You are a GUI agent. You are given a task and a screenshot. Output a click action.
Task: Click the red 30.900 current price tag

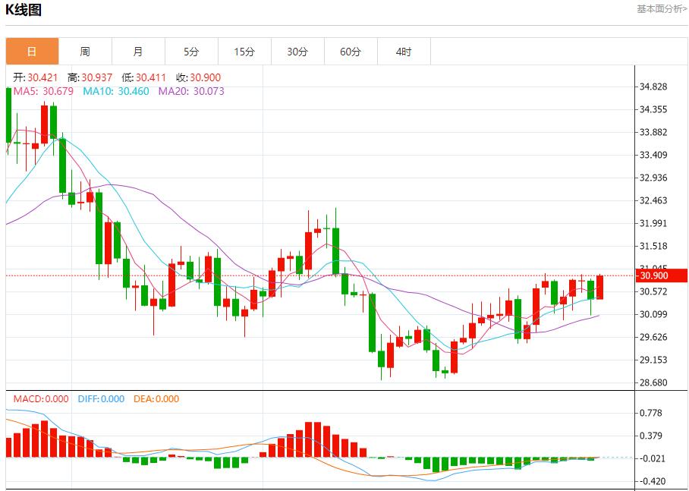pos(662,275)
